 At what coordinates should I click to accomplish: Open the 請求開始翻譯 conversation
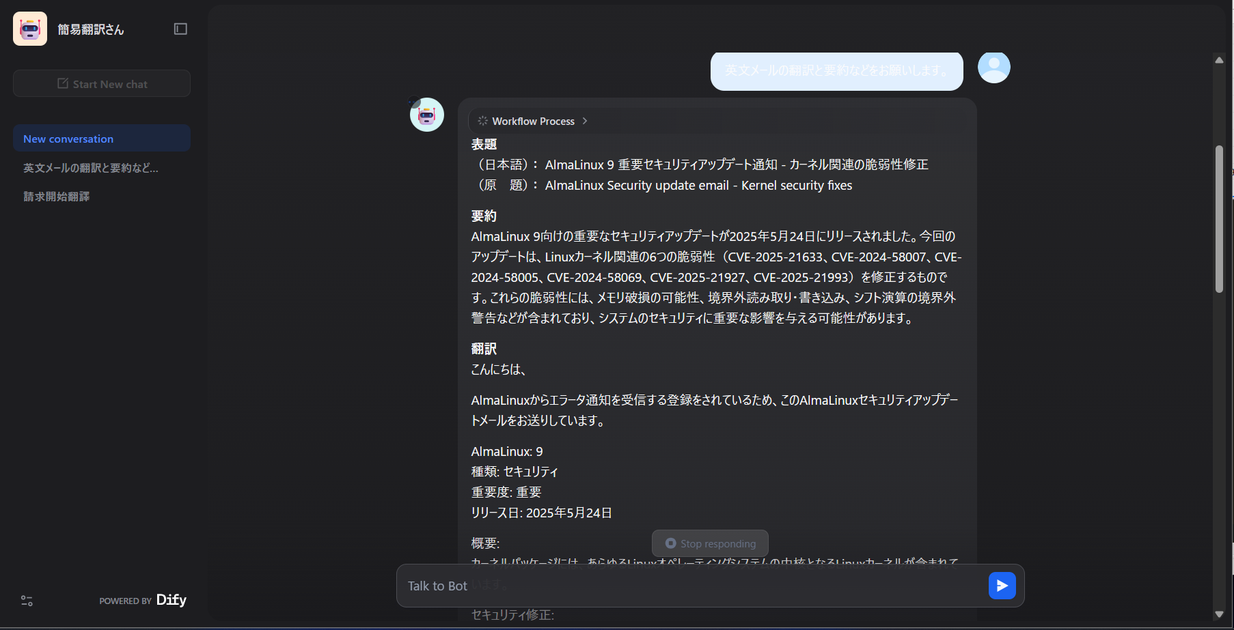[102, 196]
